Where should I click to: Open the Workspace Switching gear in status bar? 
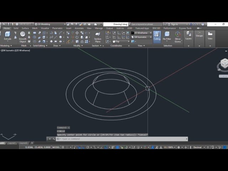point(178,147)
